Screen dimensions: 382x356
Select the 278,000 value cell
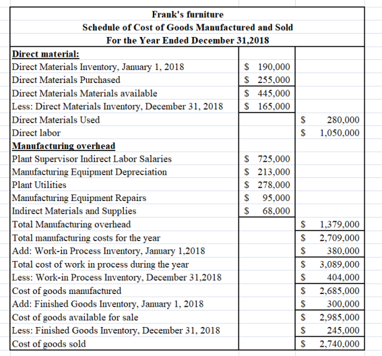(267, 185)
